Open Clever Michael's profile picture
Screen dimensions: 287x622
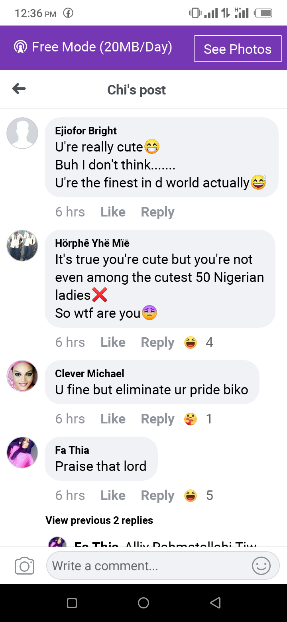(22, 376)
